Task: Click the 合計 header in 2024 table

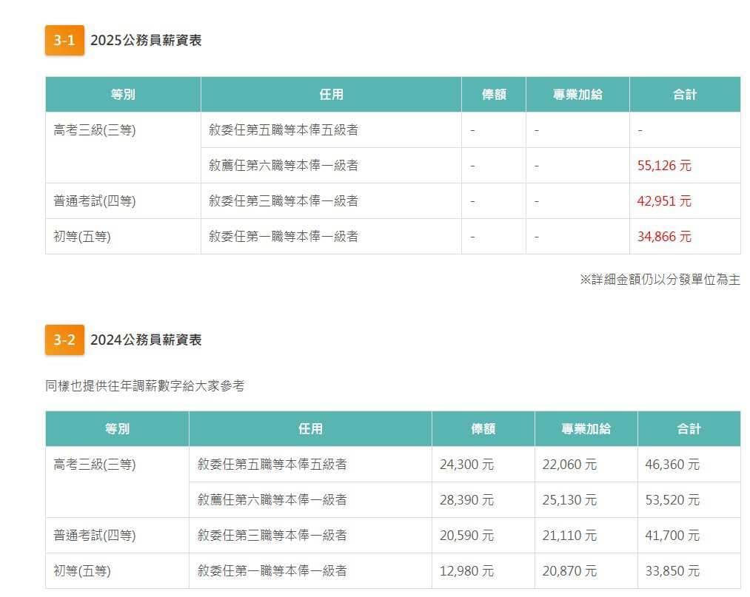Action: tap(689, 429)
